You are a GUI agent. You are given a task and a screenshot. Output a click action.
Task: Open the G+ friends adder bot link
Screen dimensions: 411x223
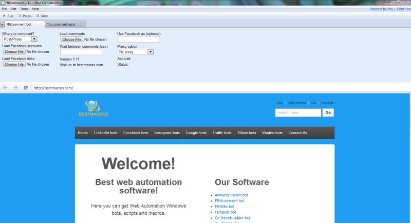(x=233, y=218)
